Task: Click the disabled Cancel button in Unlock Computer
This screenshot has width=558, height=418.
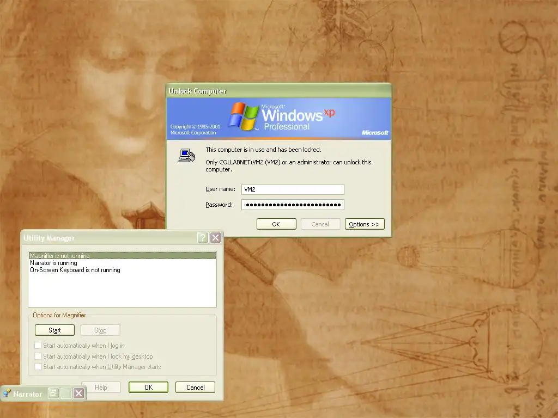Action: click(x=320, y=224)
